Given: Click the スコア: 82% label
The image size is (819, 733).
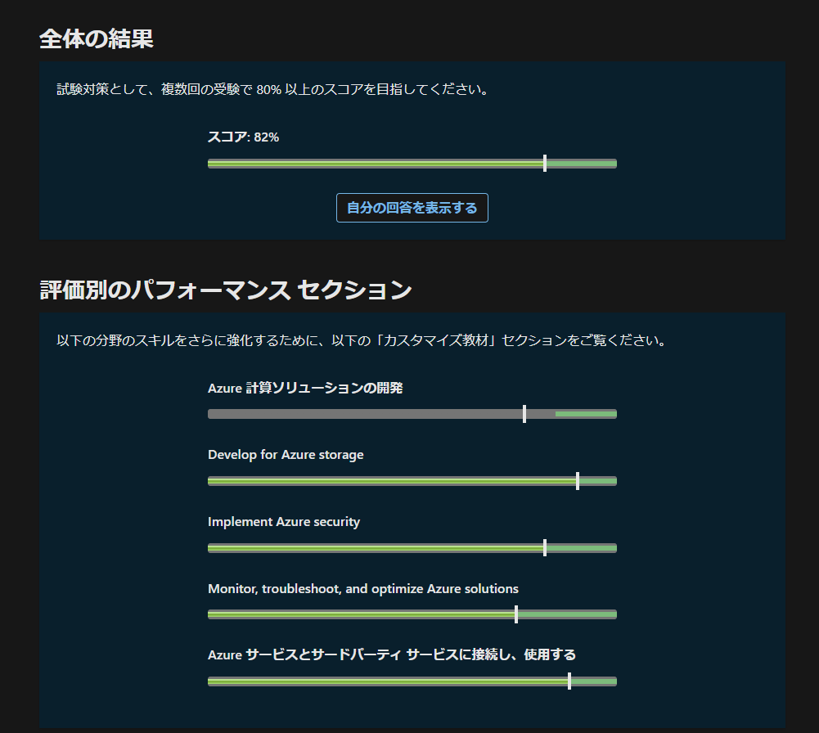Looking at the screenshot, I should [243, 137].
